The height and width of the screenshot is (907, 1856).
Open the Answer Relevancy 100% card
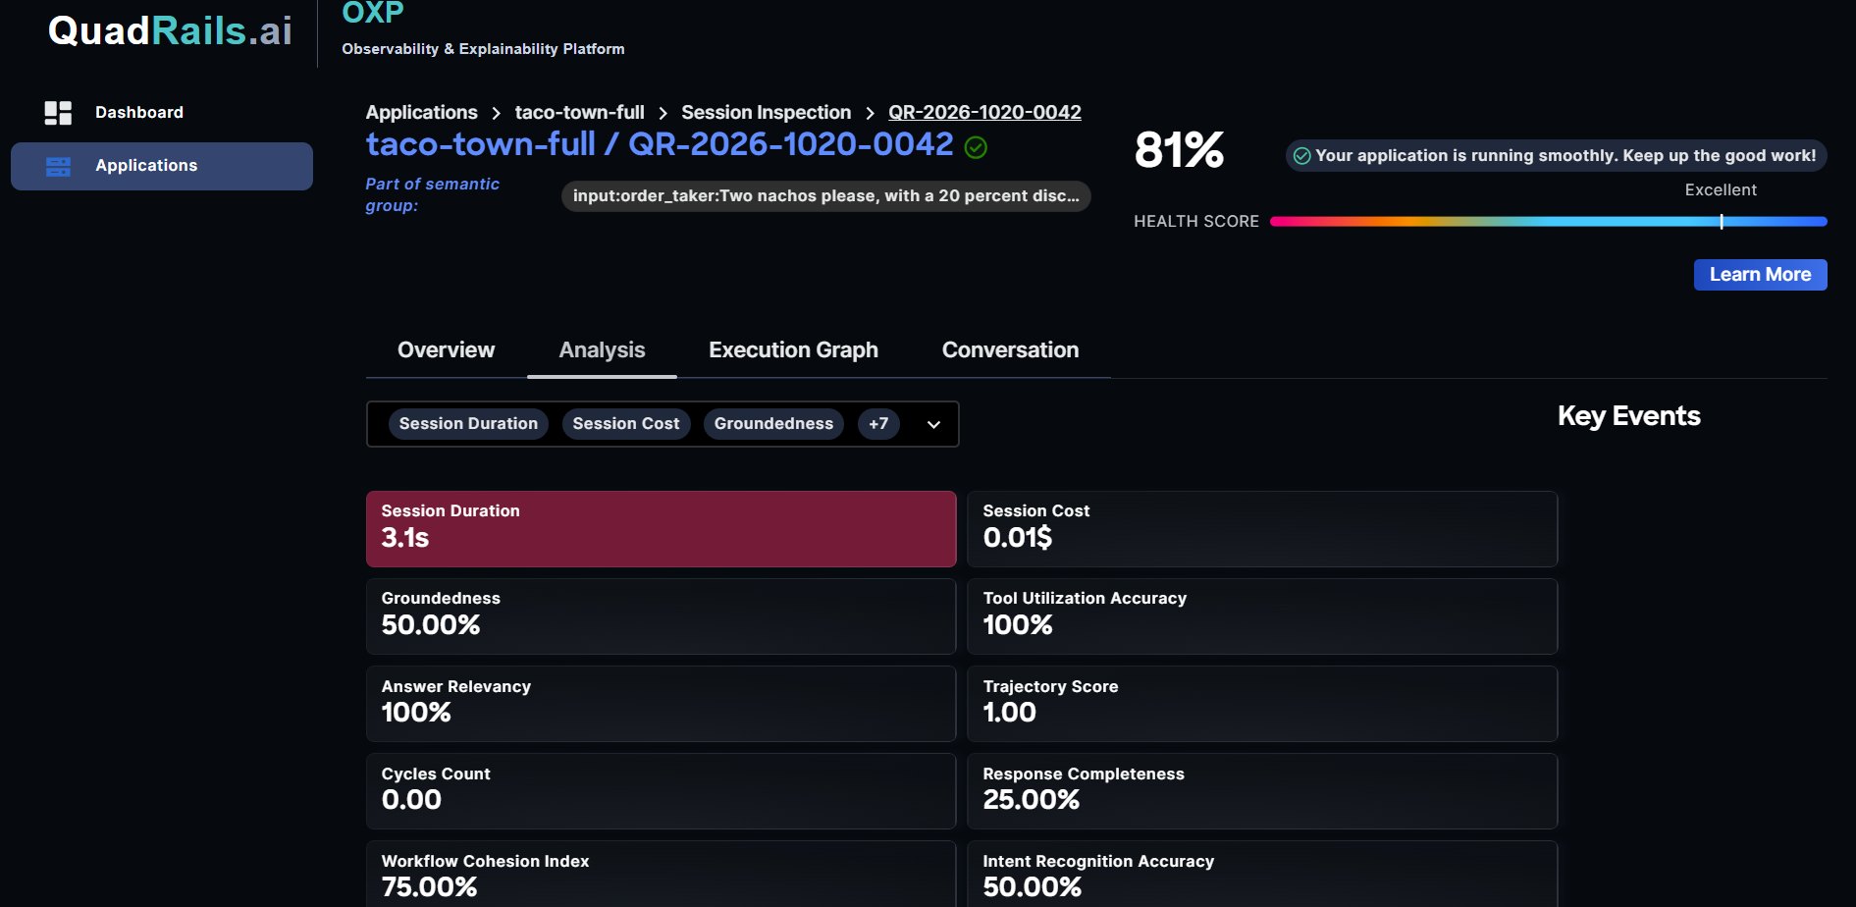(661, 704)
